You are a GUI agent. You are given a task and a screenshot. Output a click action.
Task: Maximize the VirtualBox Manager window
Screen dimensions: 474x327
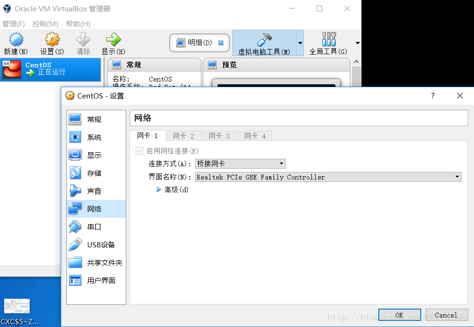(x=319, y=9)
